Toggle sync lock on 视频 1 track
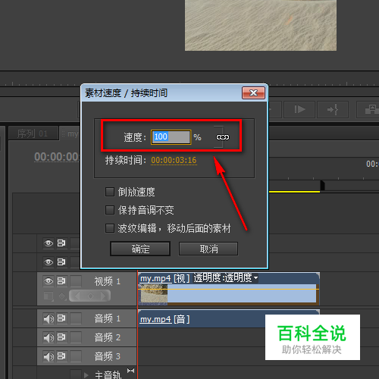This screenshot has width=379, height=379. point(61,280)
